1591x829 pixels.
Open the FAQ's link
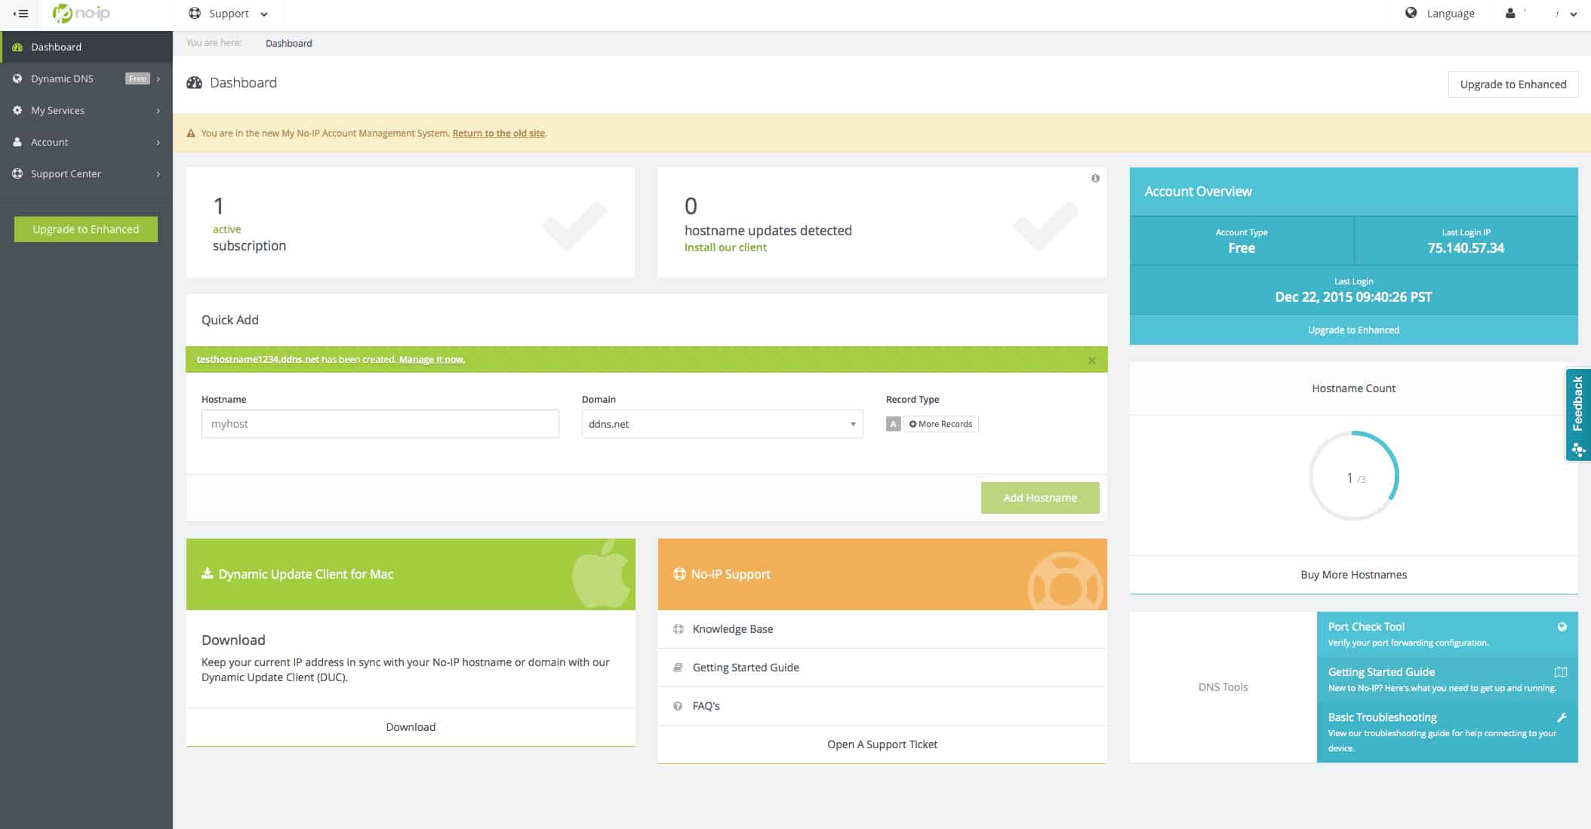[706, 706]
